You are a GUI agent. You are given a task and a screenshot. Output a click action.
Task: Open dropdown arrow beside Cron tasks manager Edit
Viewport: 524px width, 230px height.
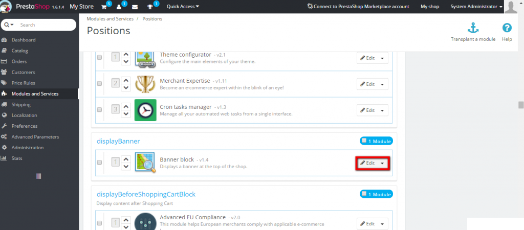coord(382,110)
